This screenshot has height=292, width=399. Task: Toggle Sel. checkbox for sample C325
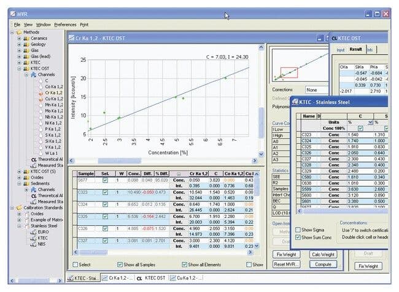point(105,217)
